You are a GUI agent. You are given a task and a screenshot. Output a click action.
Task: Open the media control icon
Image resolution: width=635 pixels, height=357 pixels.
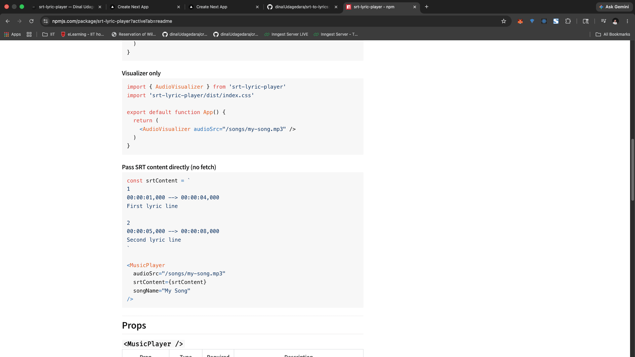603,21
